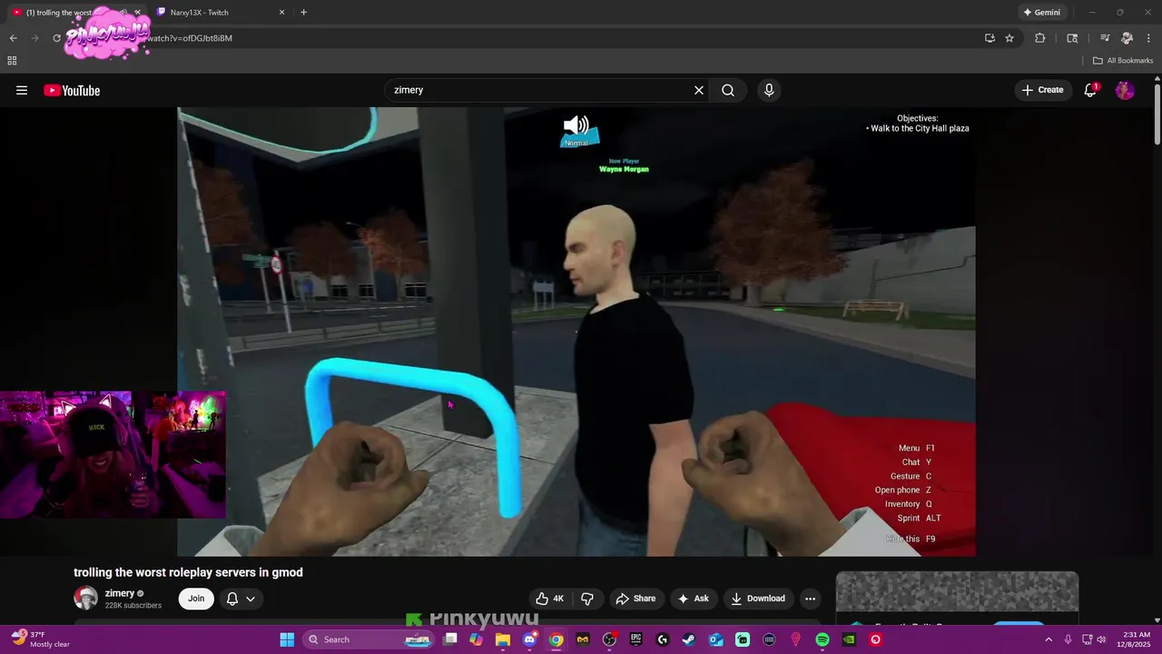Screen dimensions: 1162x654
Task: Go back with the browser back arrow
Action: (x=13, y=38)
